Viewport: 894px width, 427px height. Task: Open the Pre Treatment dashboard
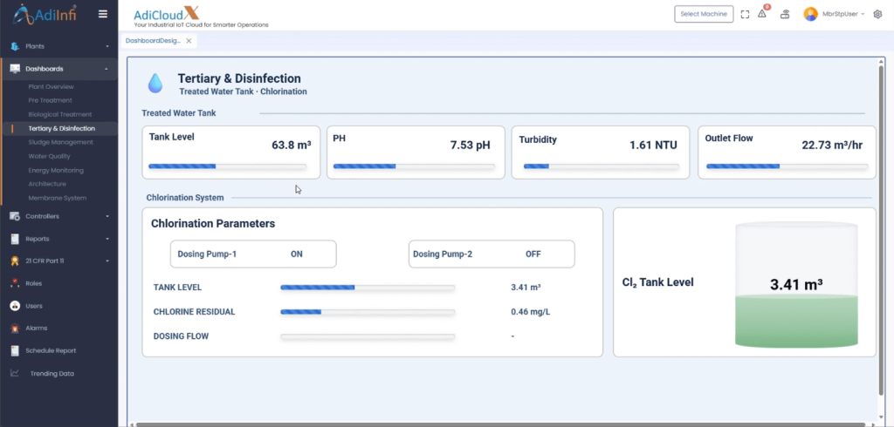tap(50, 100)
